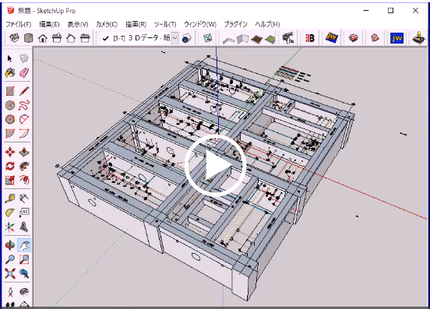Image resolution: width=430 pixels, height=309 pixels.
Task: Pick the Follow Me tool
Action: 24,167
